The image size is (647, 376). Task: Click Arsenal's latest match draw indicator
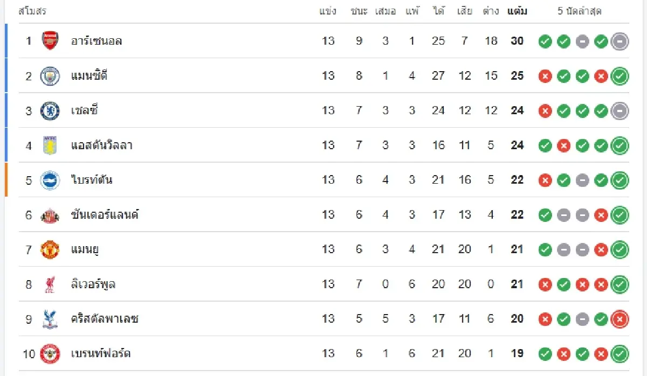[x=620, y=41]
